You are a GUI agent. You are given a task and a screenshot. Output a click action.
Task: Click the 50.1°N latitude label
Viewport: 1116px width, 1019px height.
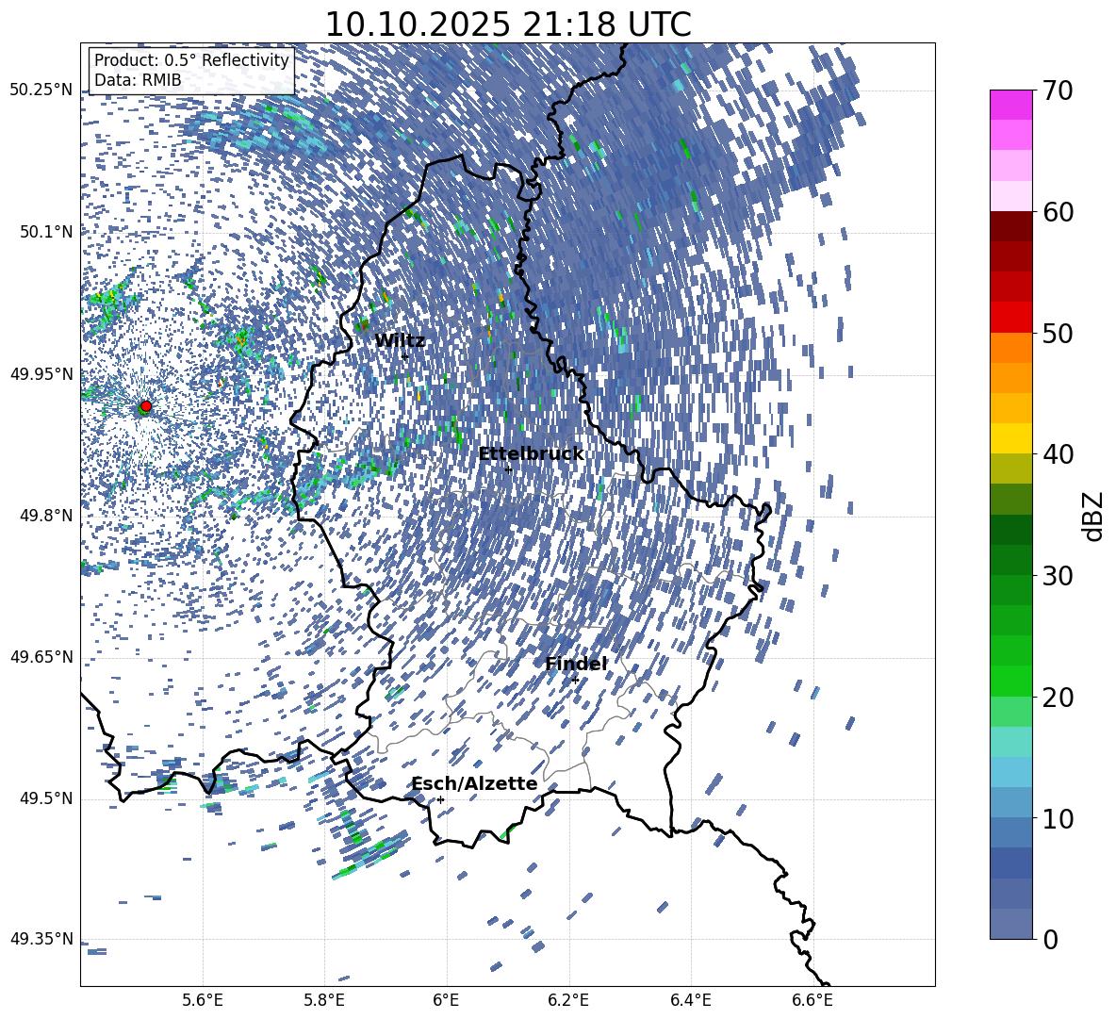[x=46, y=232]
